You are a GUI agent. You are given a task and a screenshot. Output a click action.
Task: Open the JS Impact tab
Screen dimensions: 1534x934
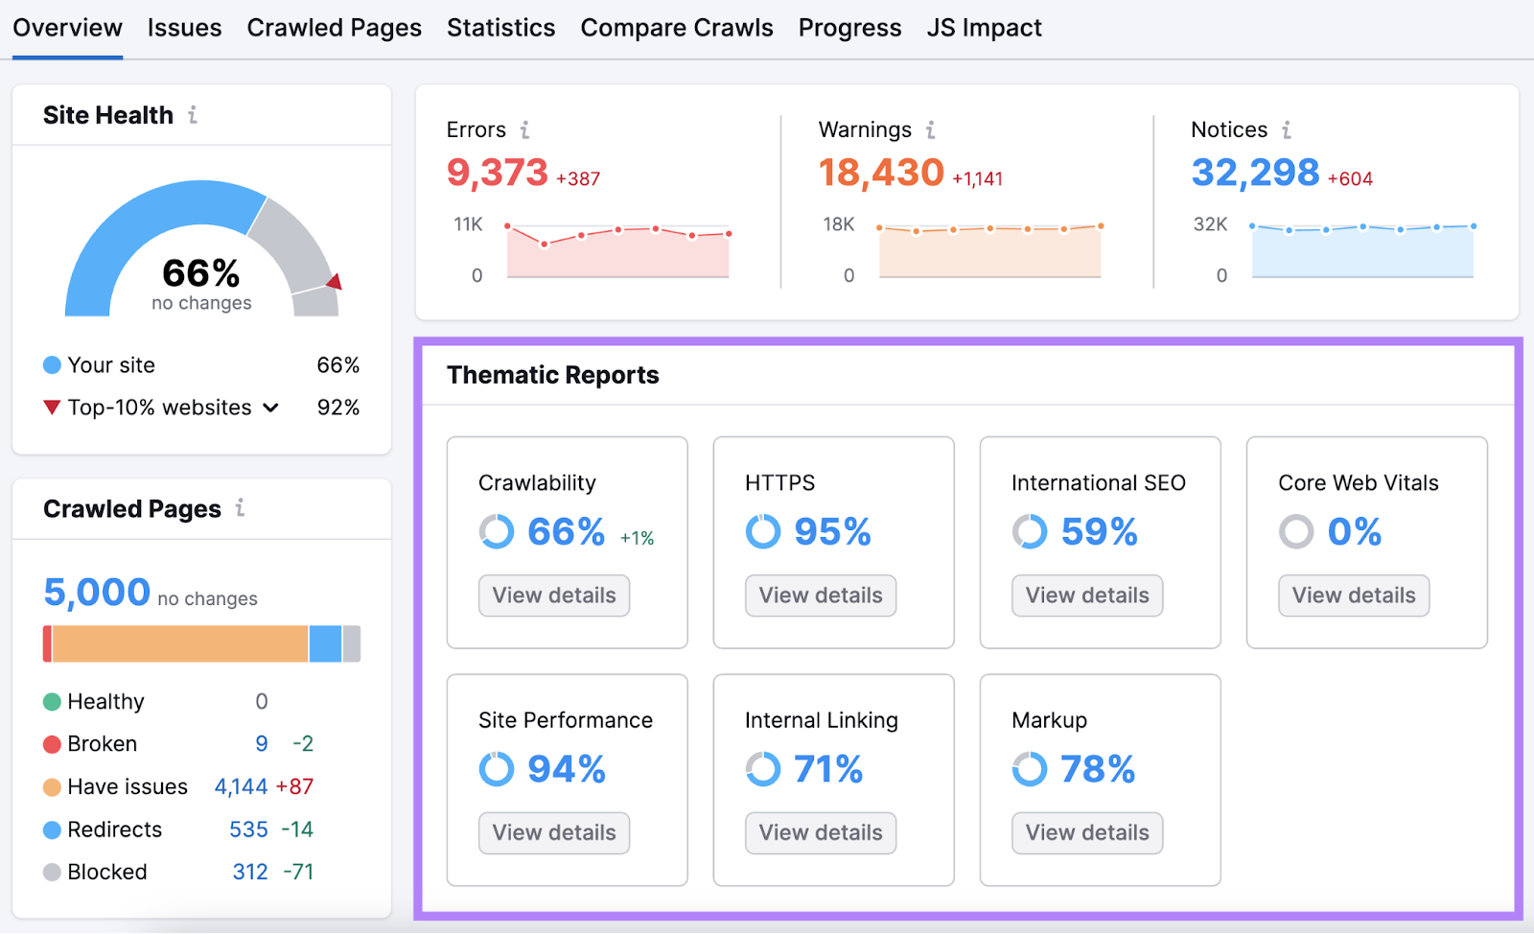[984, 28]
